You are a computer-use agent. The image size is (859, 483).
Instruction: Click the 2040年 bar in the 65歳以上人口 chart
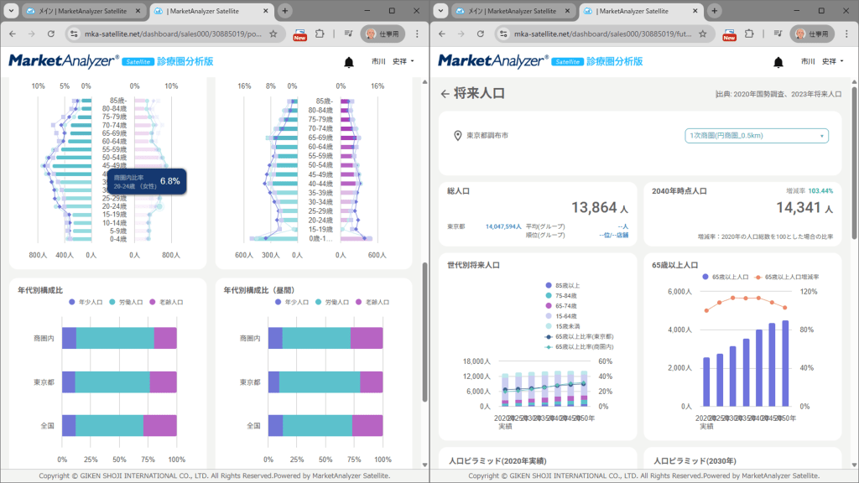tap(759, 367)
